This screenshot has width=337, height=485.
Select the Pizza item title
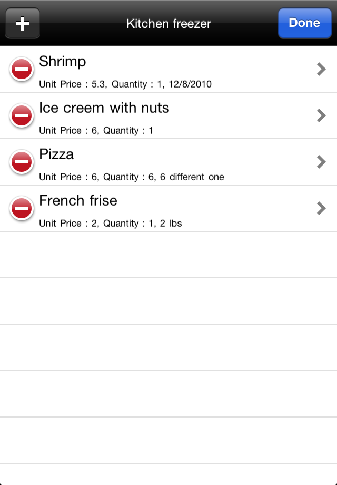point(56,154)
